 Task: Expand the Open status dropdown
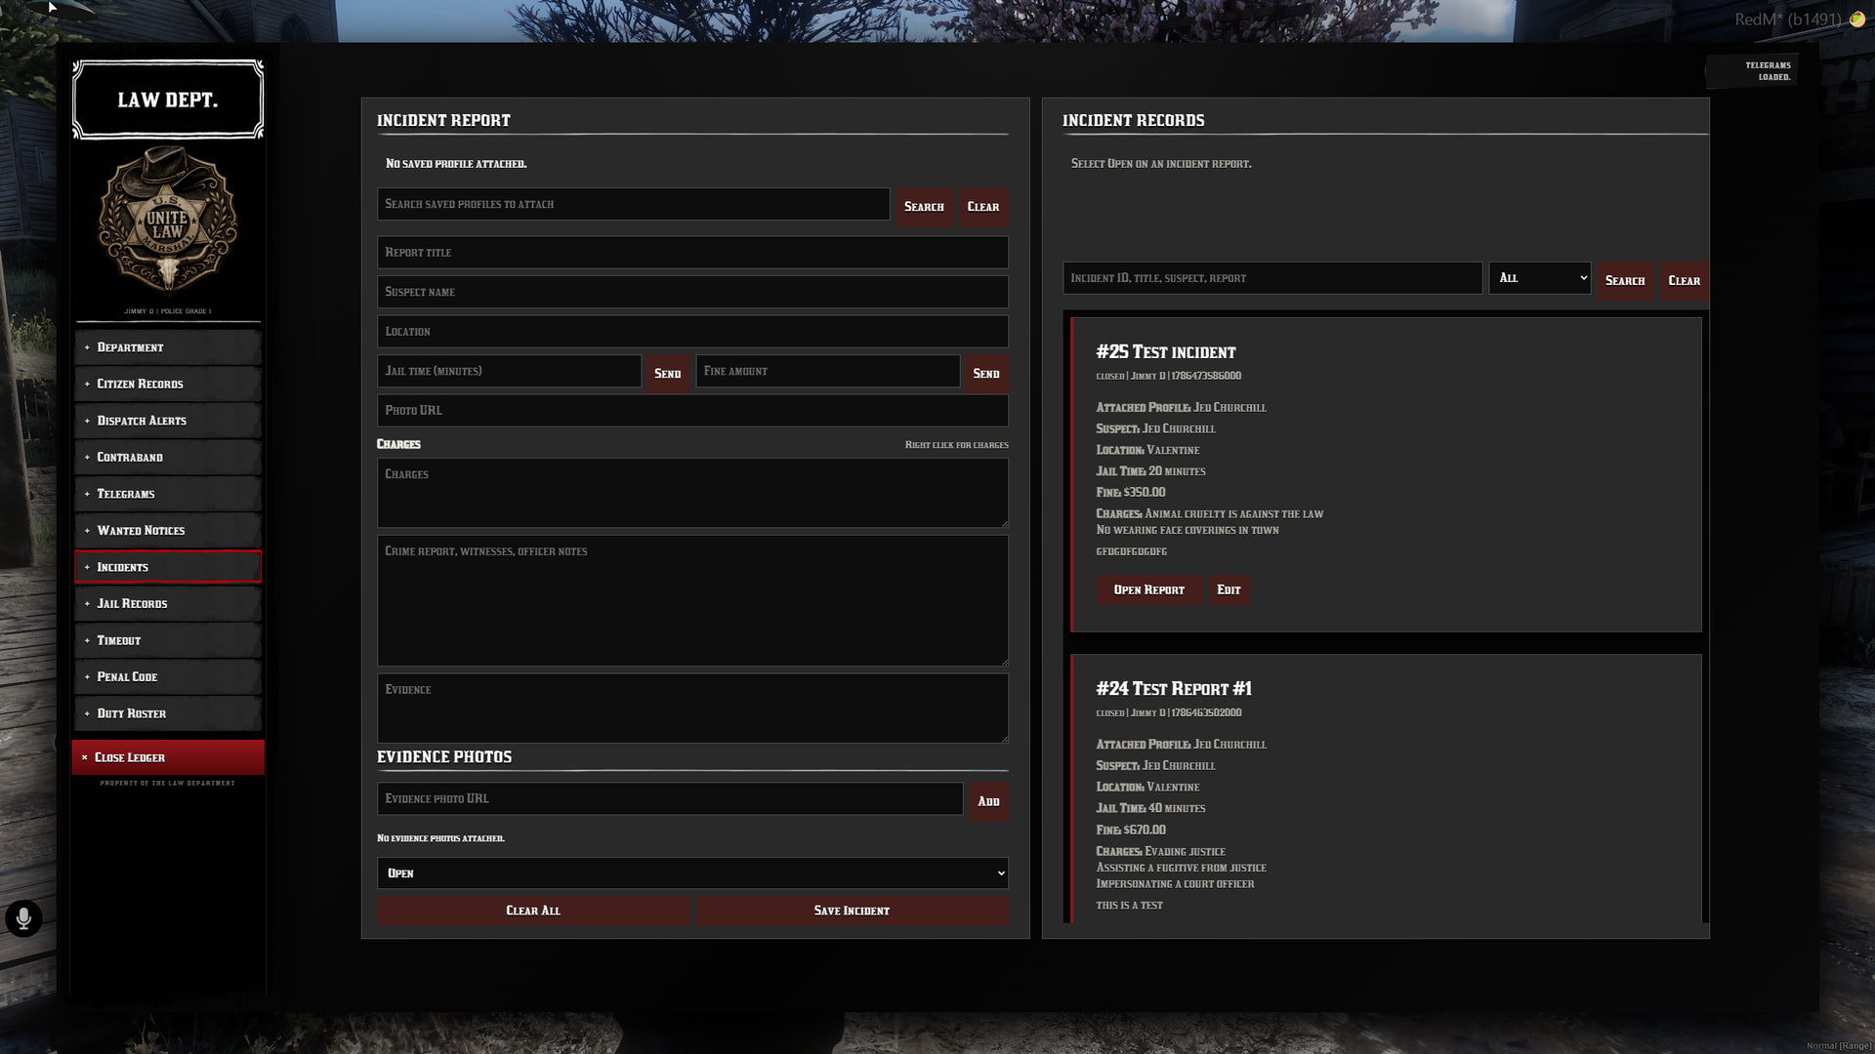(692, 873)
